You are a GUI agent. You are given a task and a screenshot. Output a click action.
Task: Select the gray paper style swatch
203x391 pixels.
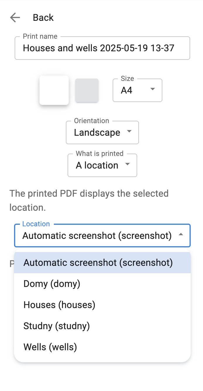pos(87,90)
